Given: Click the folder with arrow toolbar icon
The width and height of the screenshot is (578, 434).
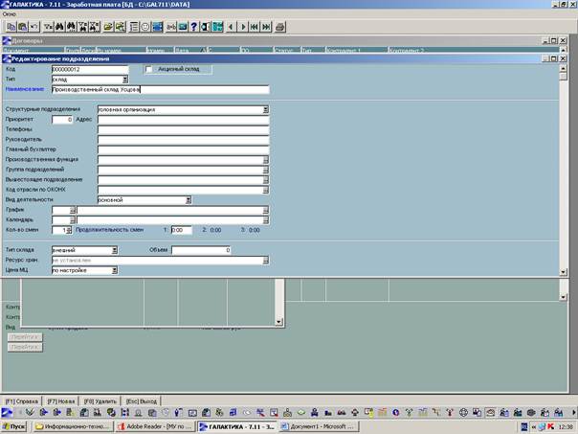Looking at the screenshot, I should (120, 27).
